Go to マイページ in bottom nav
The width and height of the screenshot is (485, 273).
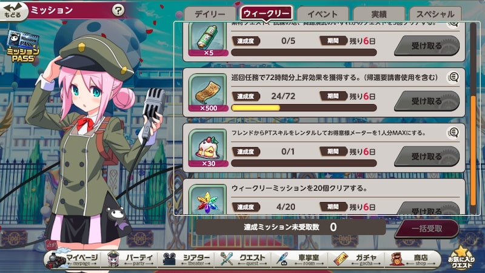(73, 260)
